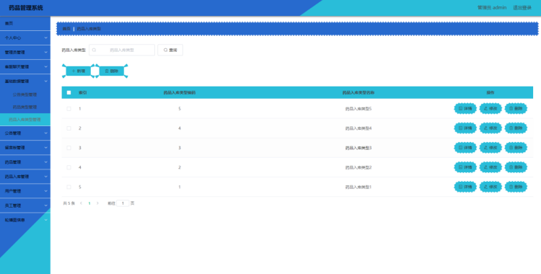Click the 查询 search button

coord(170,50)
